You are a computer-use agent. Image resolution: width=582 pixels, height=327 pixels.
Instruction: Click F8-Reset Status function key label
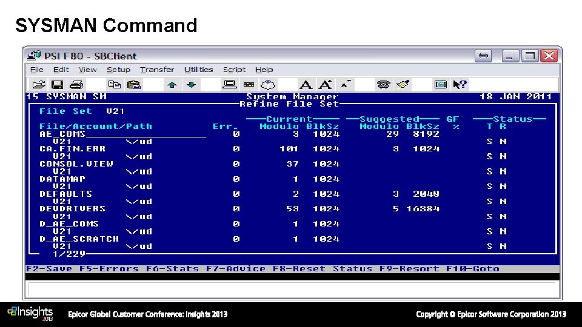(x=322, y=268)
